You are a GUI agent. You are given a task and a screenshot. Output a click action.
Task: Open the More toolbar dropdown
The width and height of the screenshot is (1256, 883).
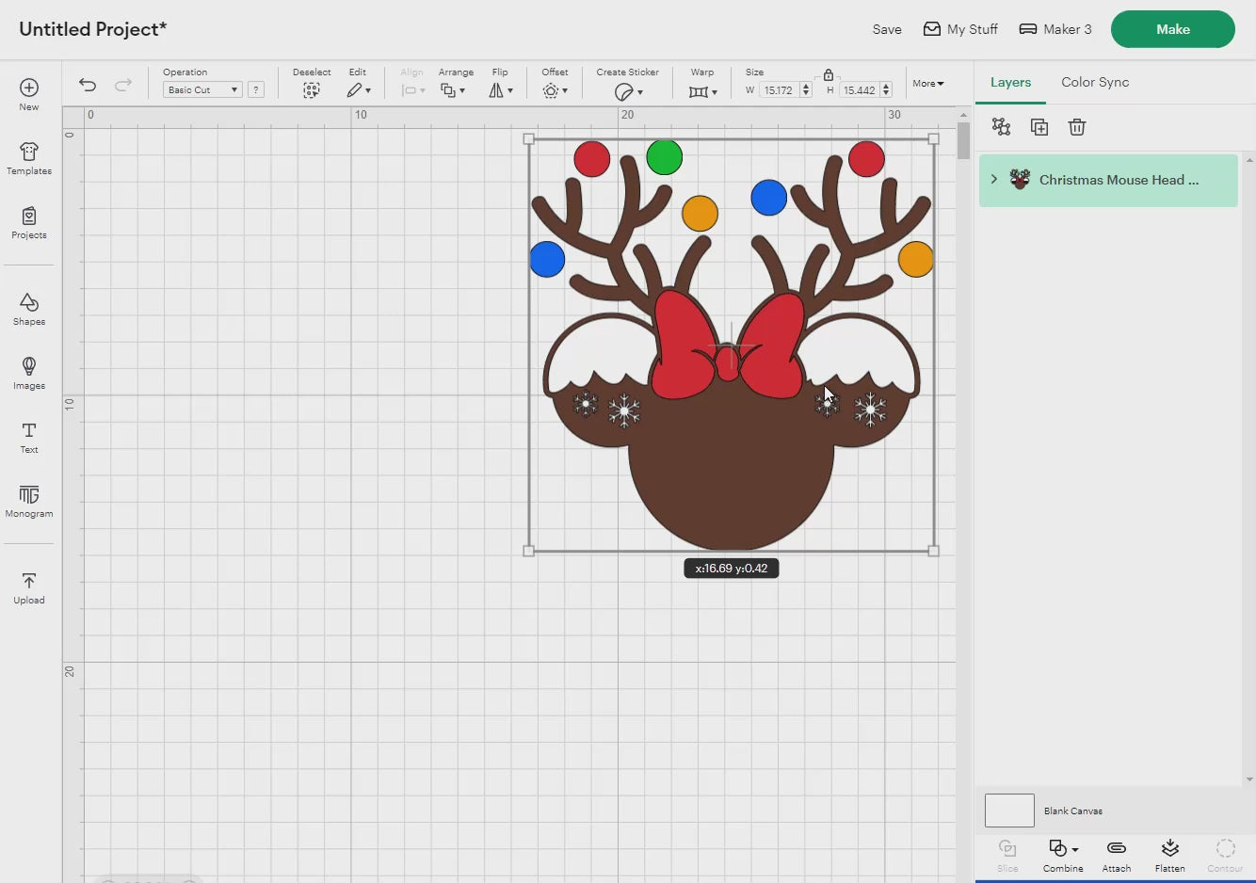[927, 83]
